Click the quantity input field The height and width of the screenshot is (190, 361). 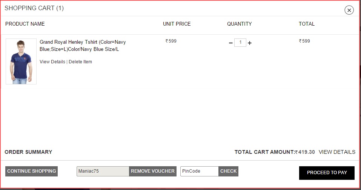pos(240,43)
